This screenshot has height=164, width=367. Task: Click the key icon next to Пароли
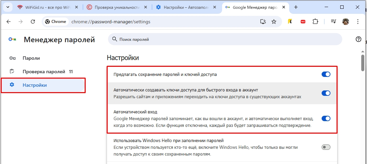click(12, 58)
